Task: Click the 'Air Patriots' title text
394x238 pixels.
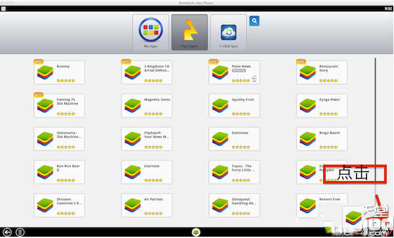Action: tap(154, 199)
